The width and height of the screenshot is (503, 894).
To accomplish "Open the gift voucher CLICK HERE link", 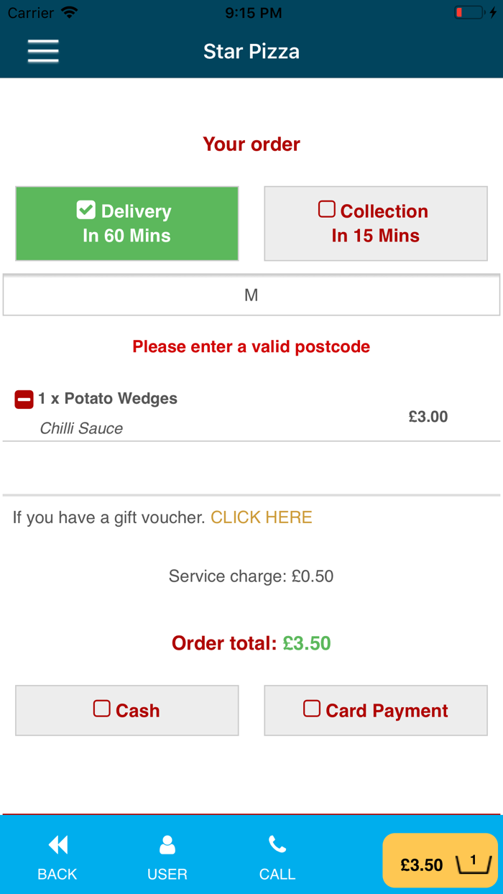I will pos(261,517).
